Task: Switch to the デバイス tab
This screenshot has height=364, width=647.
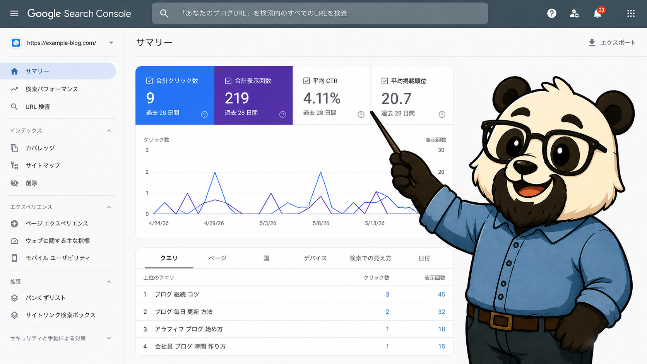Action: [x=315, y=258]
